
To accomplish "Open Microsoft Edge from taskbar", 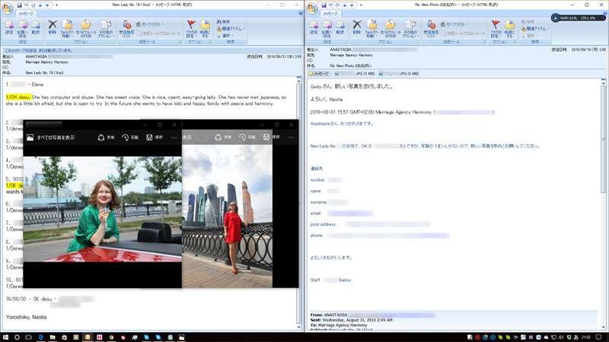I will [40, 337].
